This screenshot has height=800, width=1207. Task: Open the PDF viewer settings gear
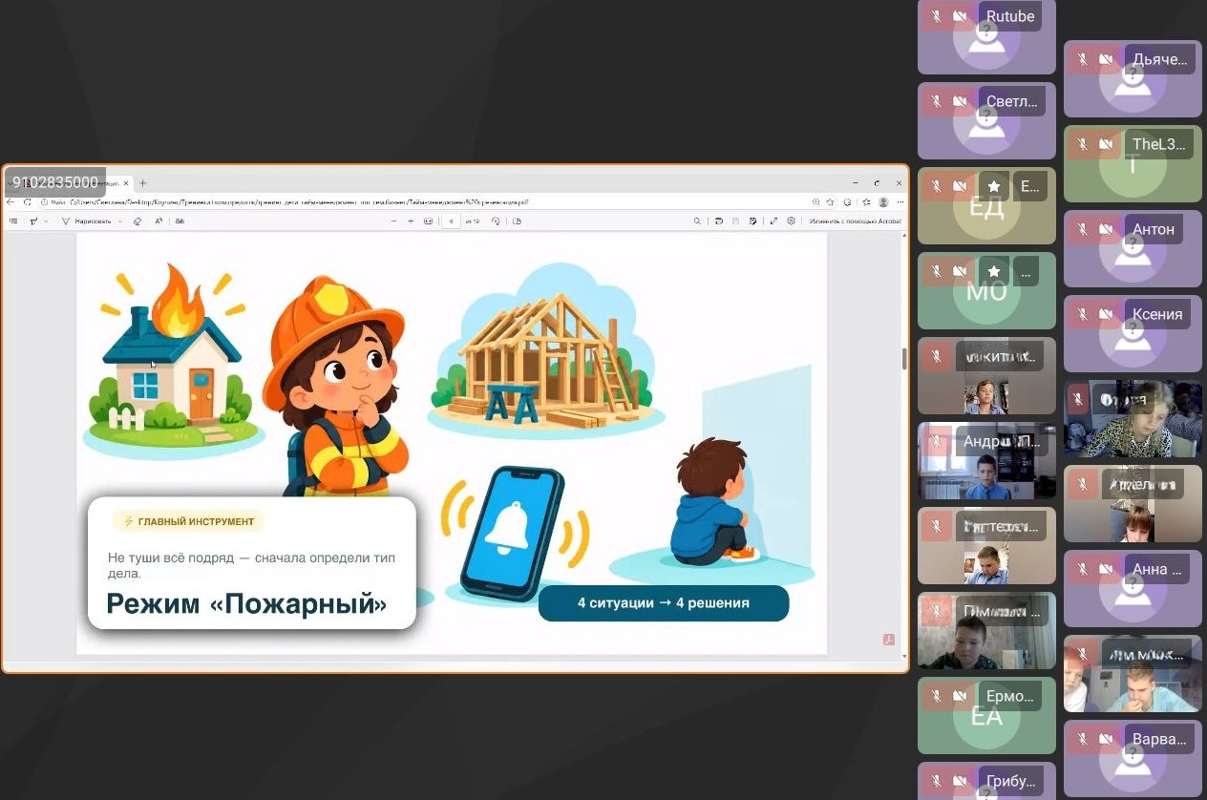[x=791, y=221]
